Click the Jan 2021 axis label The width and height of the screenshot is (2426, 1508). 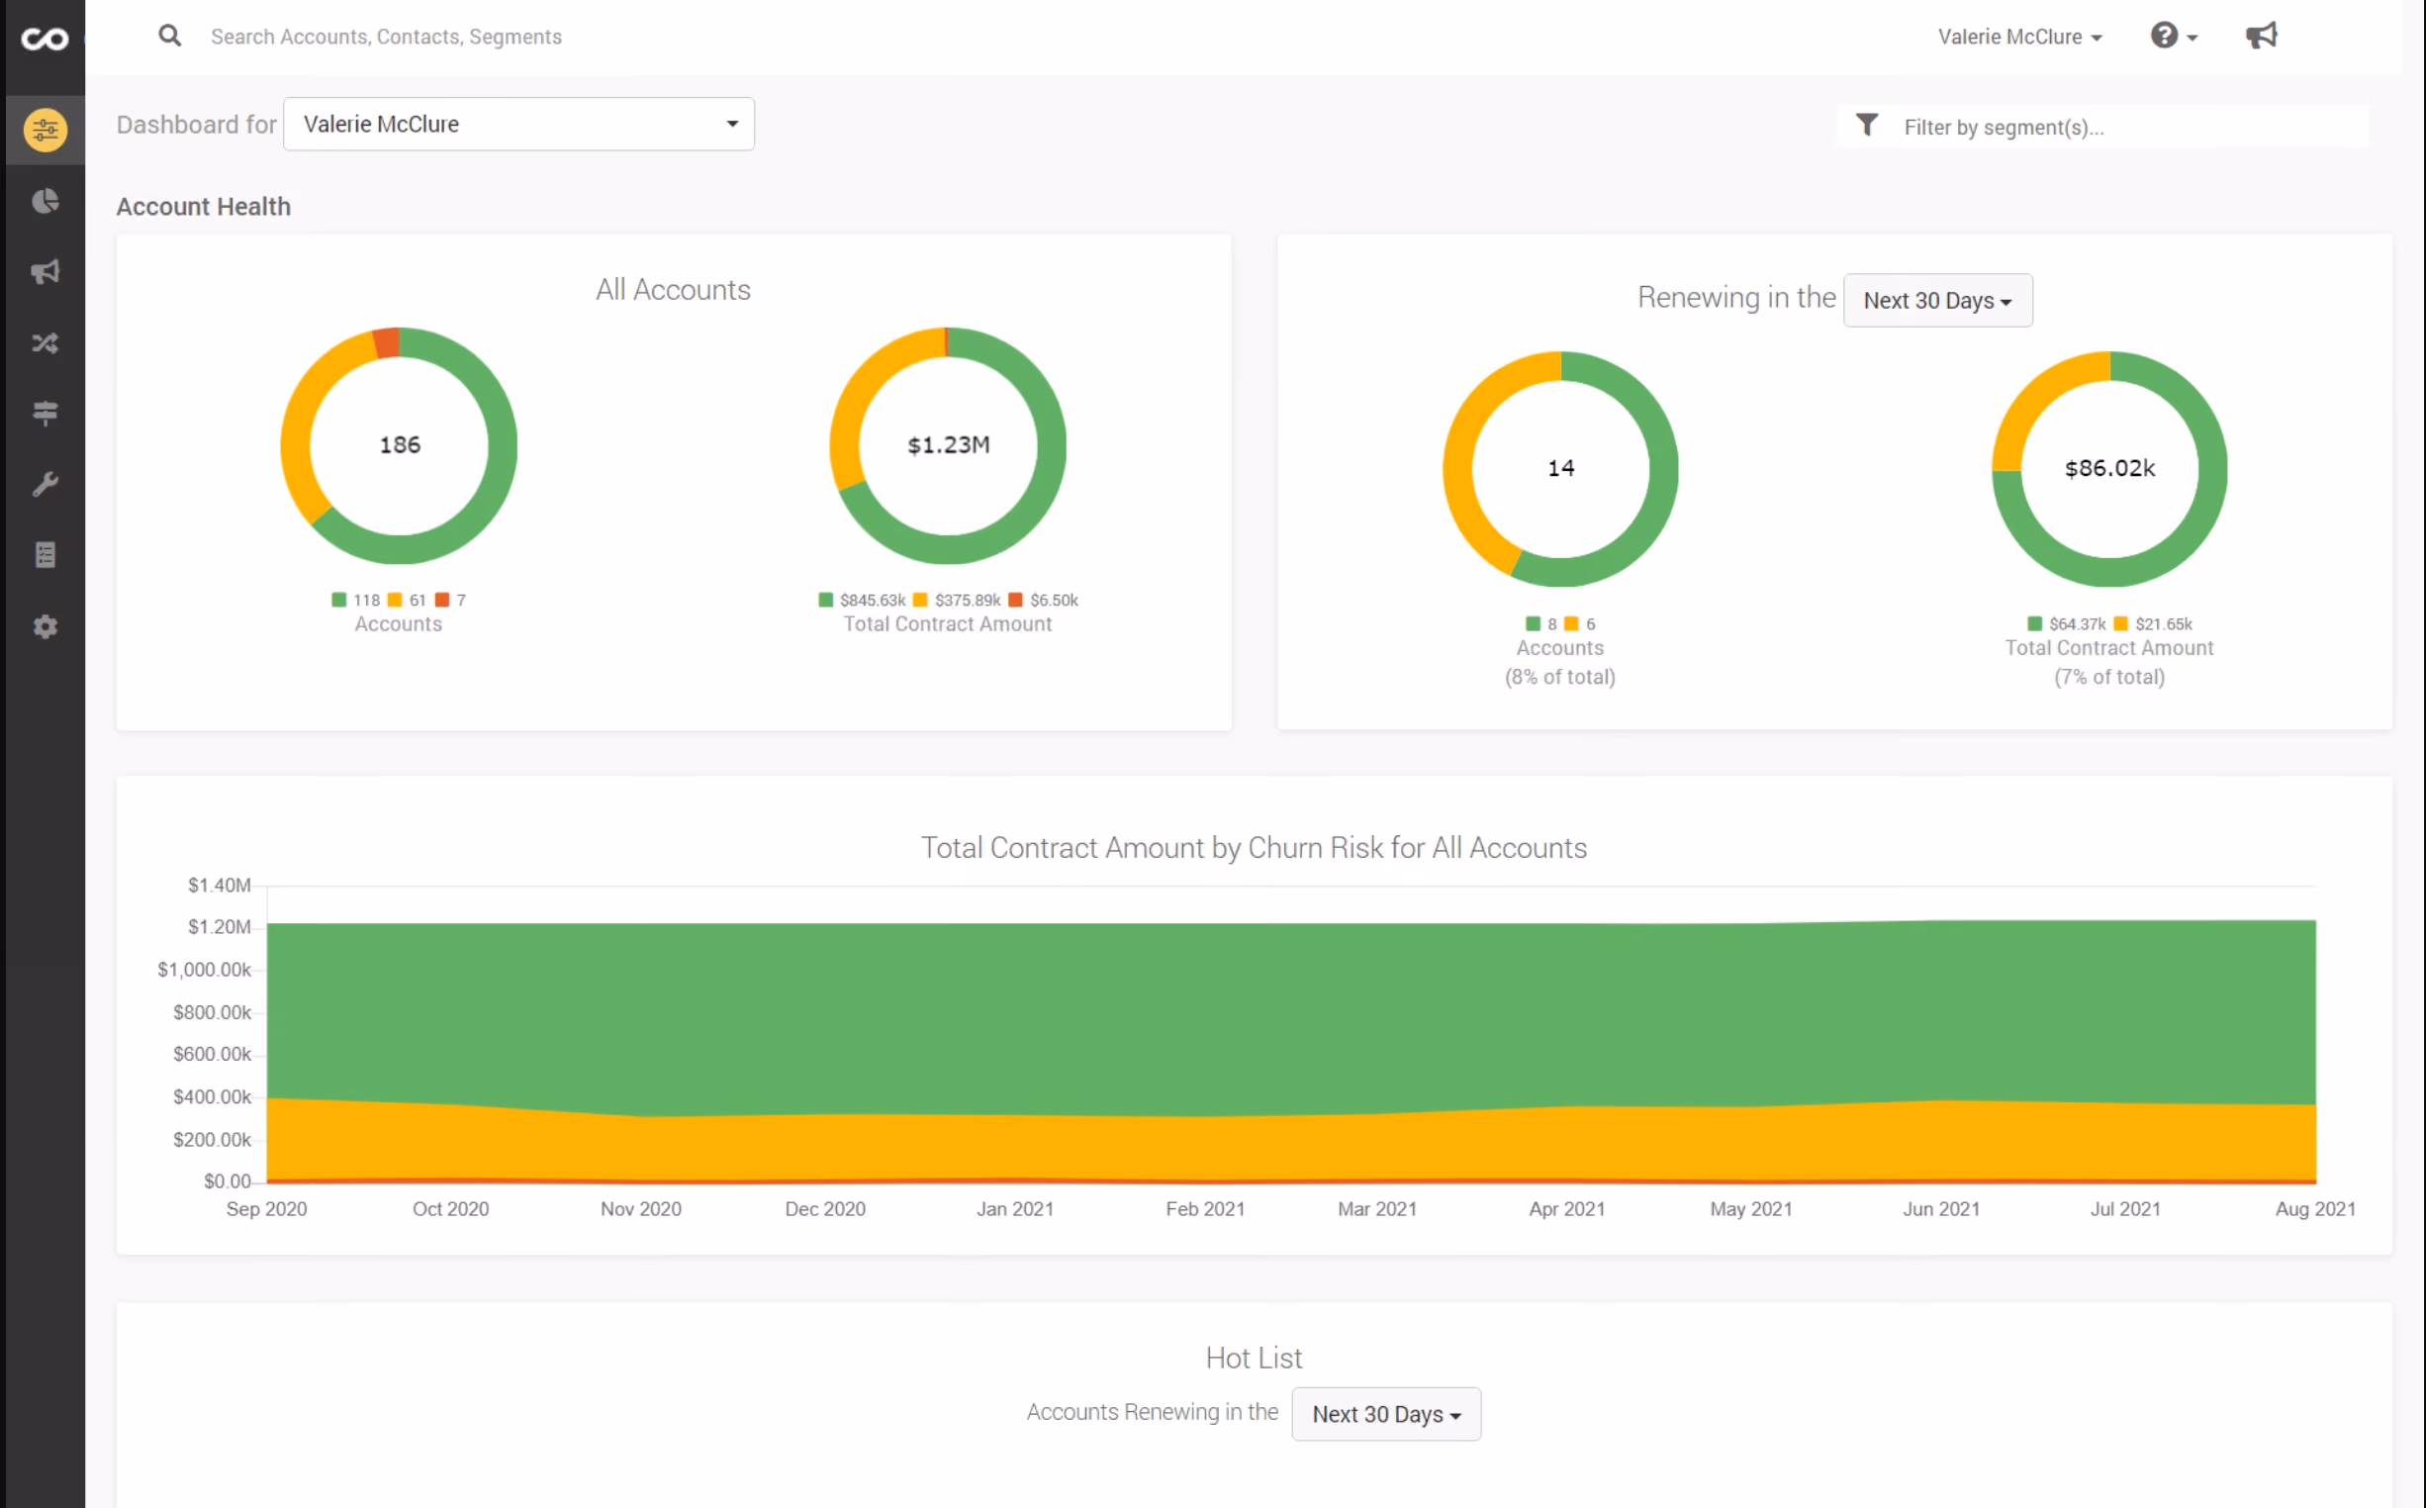pyautogui.click(x=1015, y=1209)
